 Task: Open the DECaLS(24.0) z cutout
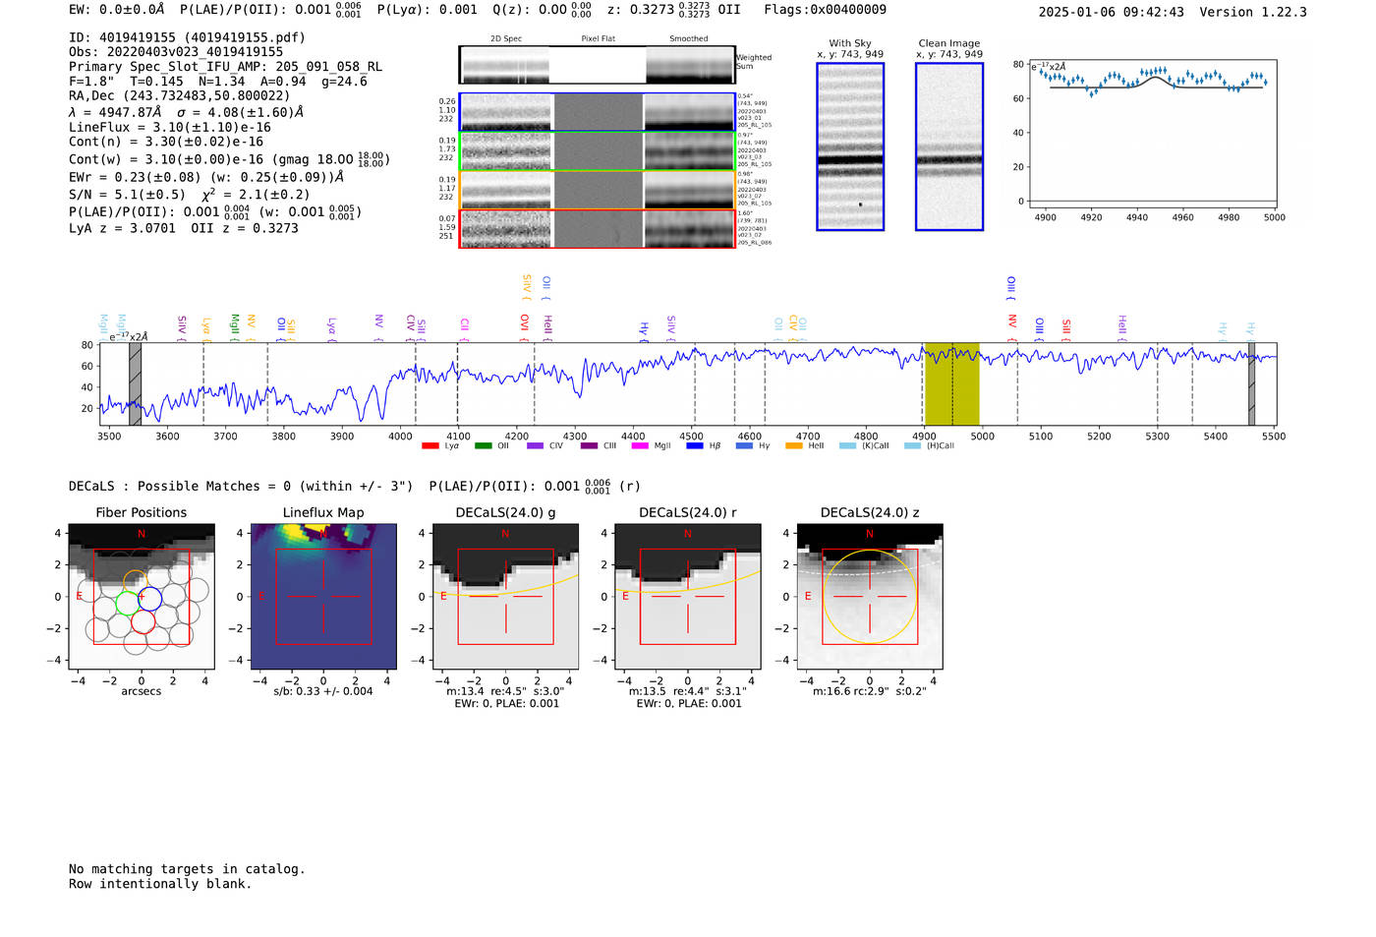click(x=869, y=596)
